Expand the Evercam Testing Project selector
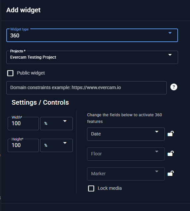Image resolution: width=190 pixels, height=211 pixels. coord(92,57)
